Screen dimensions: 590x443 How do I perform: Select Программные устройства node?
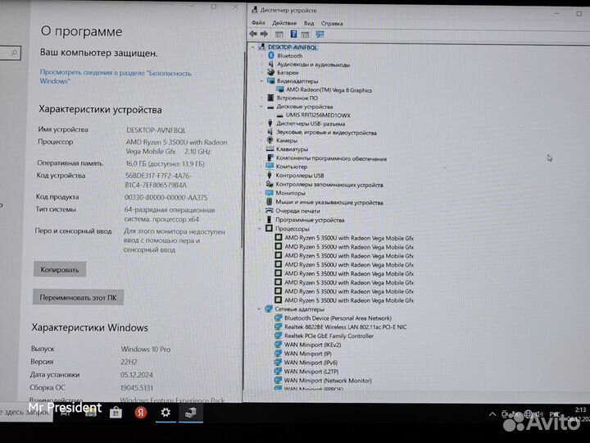[310, 220]
